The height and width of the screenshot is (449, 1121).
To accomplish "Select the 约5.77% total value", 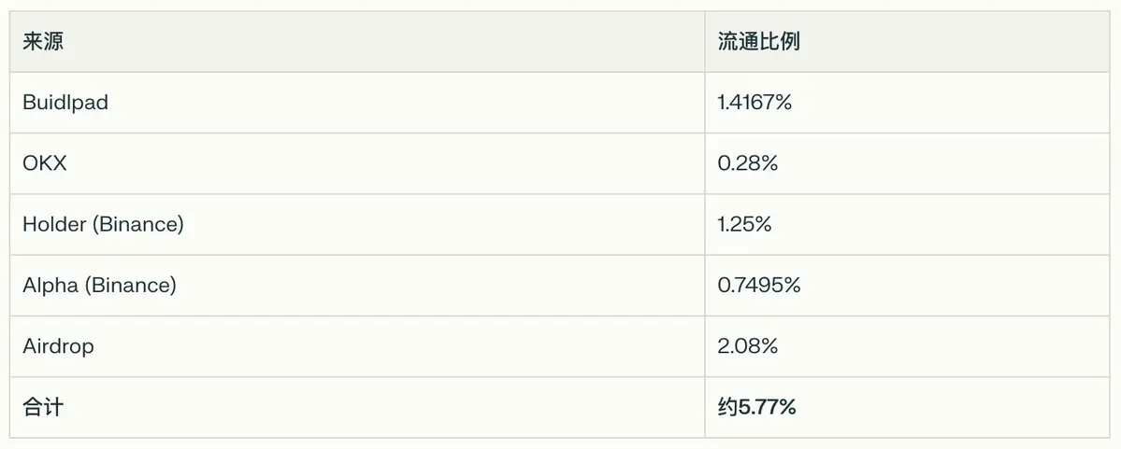I will [757, 408].
